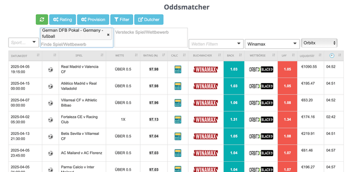
Task: Click Orbitx logo in Betis Sevilla row
Action: (x=261, y=136)
